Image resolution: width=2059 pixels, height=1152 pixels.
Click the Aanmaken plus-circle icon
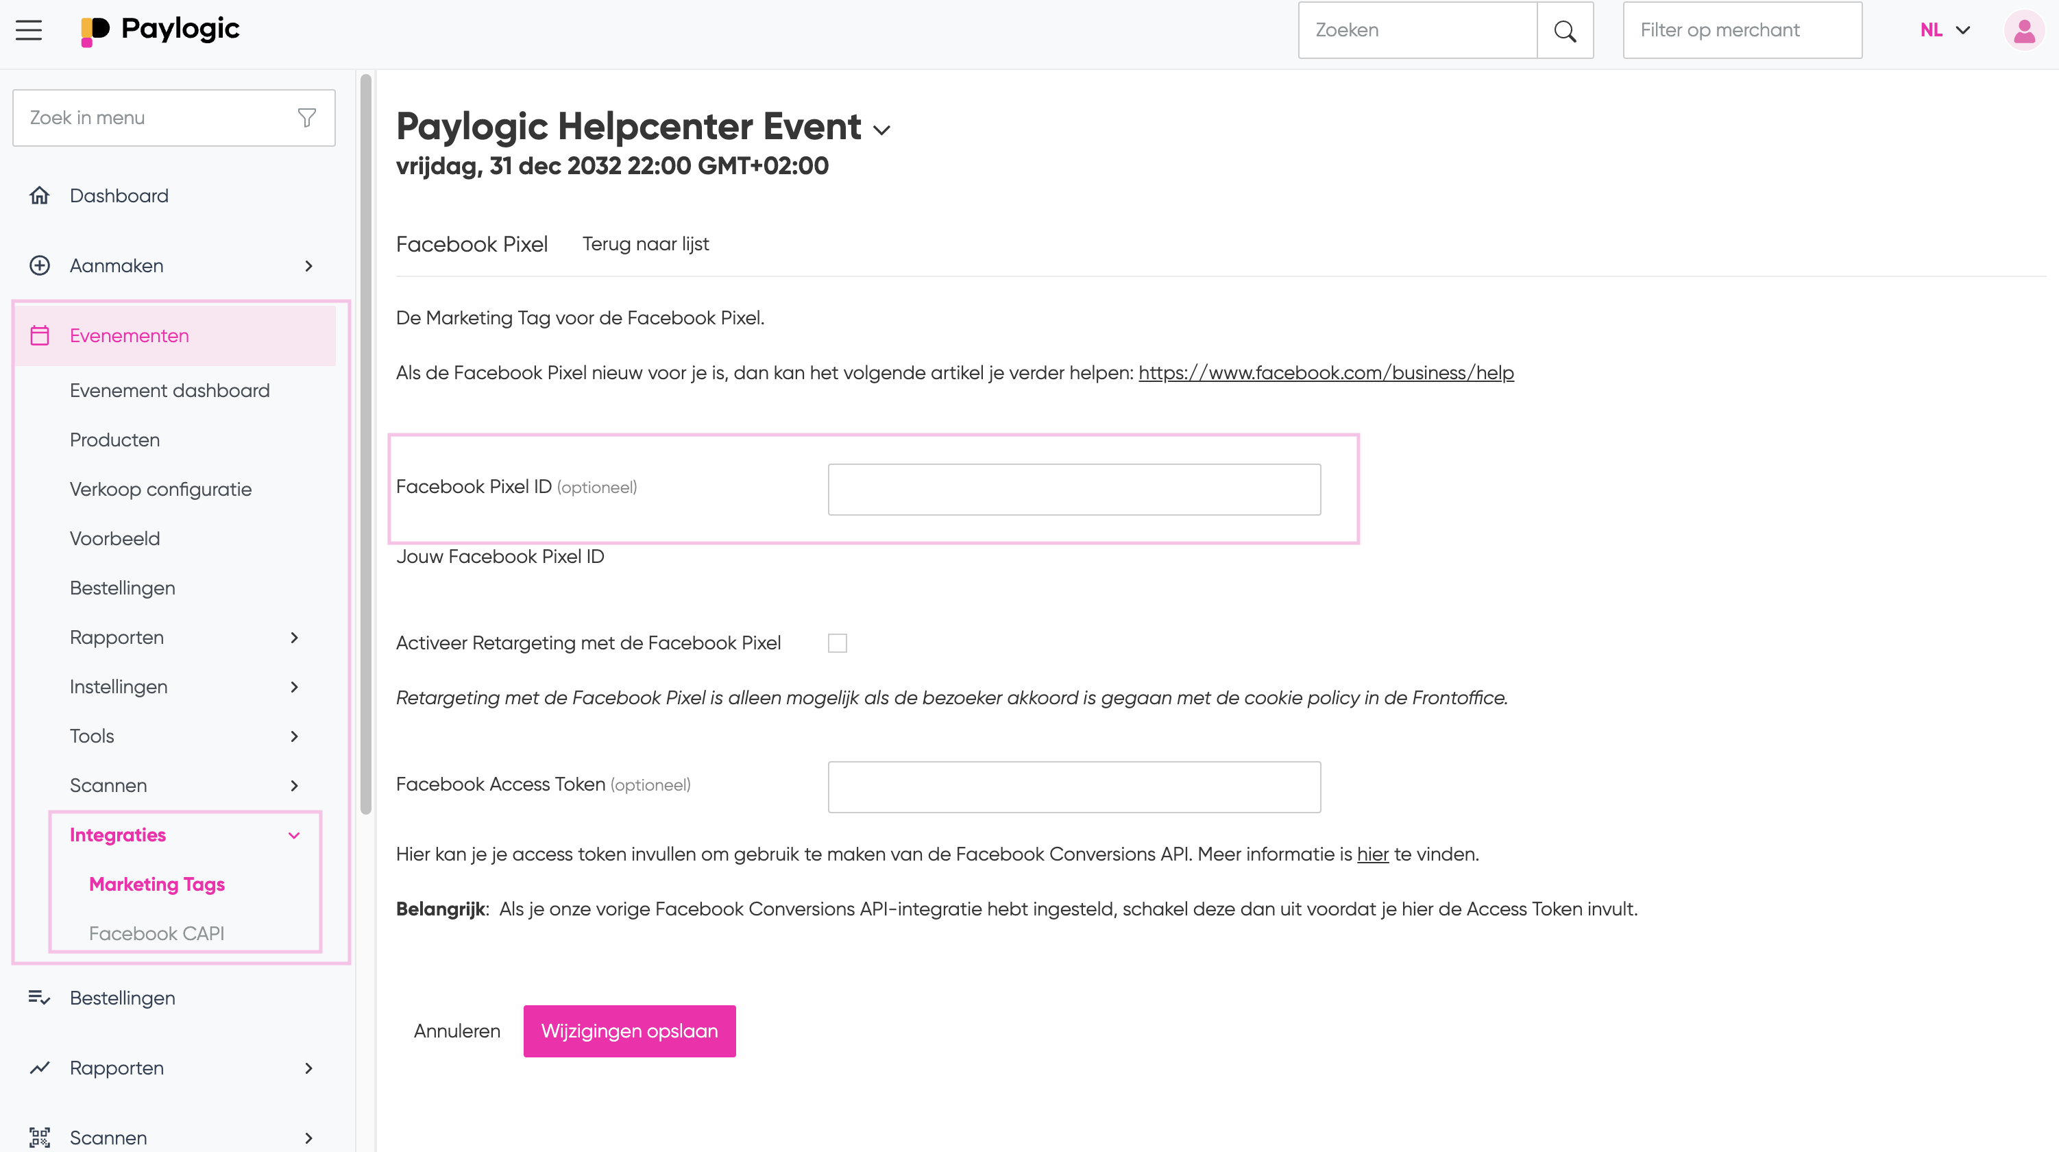[x=39, y=265]
